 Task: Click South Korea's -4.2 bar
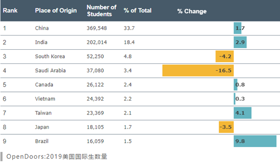pos(224,57)
